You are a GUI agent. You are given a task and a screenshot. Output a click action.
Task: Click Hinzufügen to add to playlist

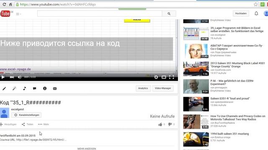(x=8, y=124)
